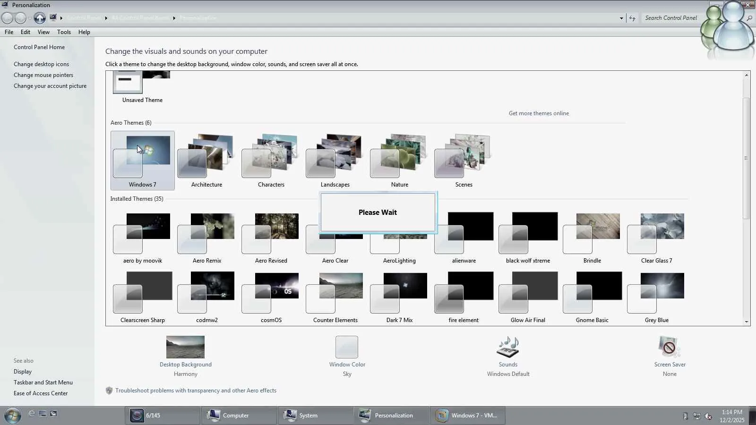Click the shield icon beside Troubleshoot link
Viewport: 756px width, 425px height.
[109, 391]
